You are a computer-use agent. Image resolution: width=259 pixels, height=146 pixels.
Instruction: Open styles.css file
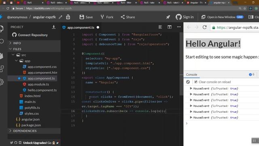click(29, 114)
